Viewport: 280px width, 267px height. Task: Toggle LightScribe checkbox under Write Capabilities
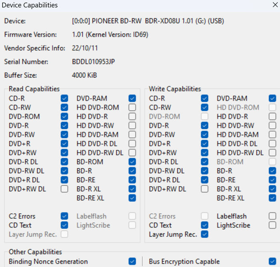pos(272,225)
